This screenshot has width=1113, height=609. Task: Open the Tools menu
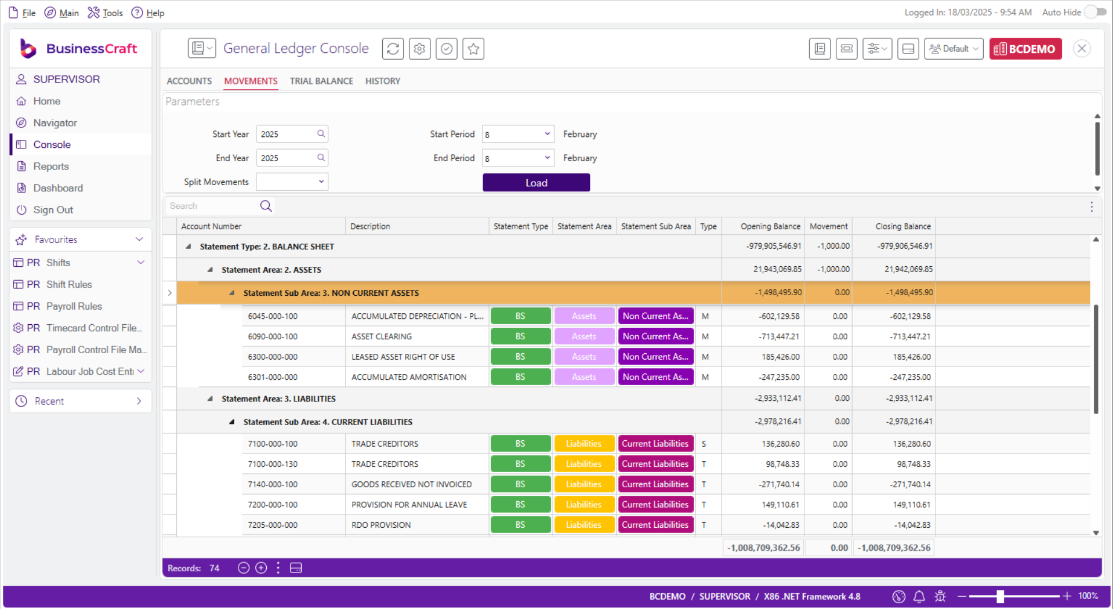pos(106,13)
